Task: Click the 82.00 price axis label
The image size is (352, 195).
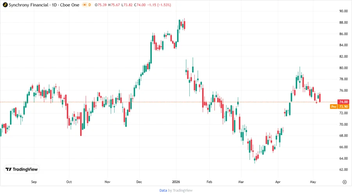Action: [x=343, y=56]
